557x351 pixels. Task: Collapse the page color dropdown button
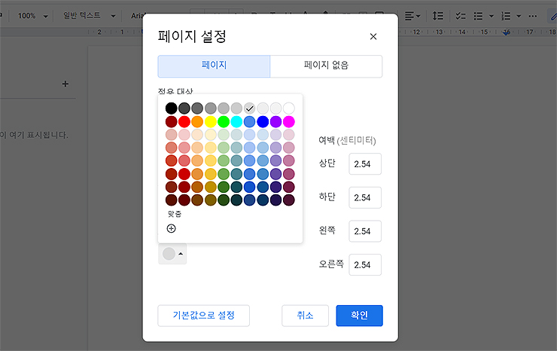point(172,254)
